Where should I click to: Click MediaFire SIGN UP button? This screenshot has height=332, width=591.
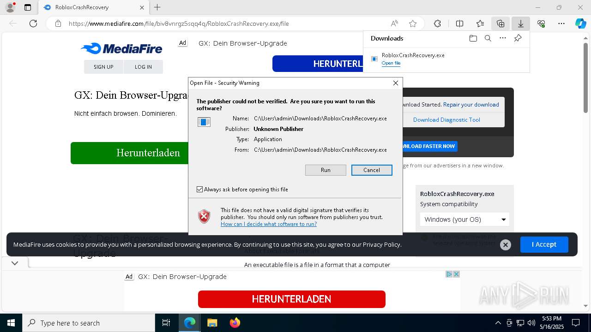pos(103,67)
